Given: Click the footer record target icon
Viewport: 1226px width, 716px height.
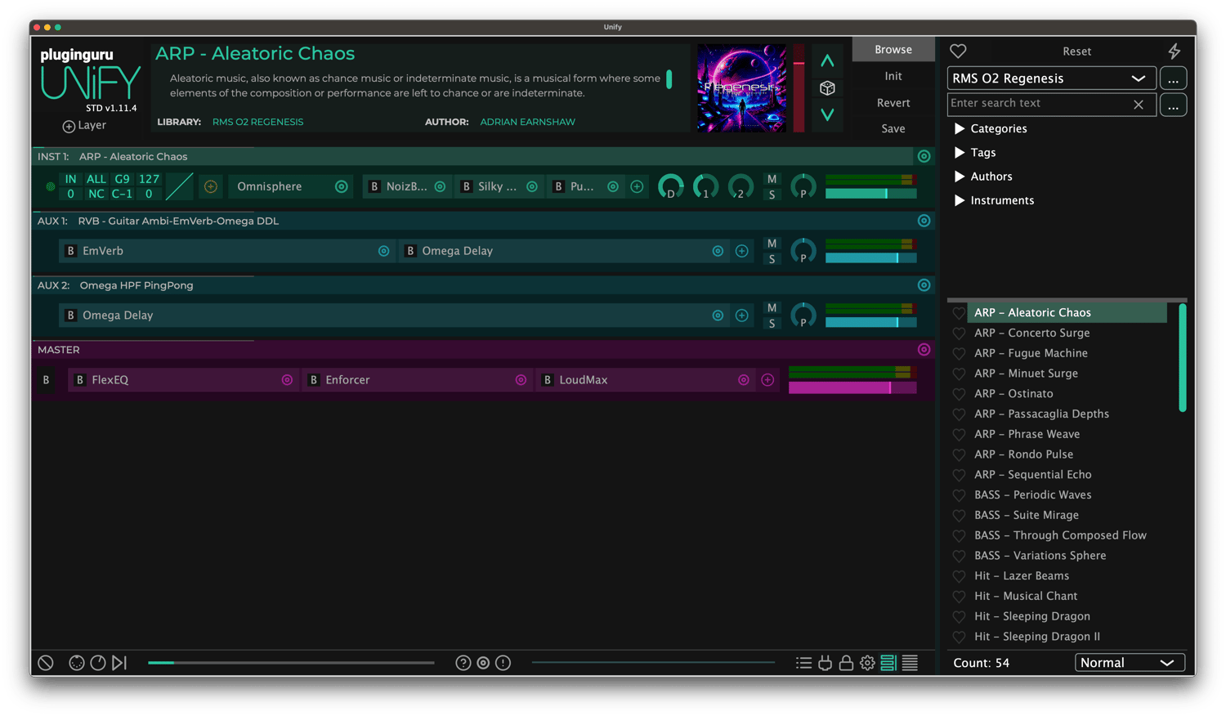Looking at the screenshot, I should (x=483, y=663).
